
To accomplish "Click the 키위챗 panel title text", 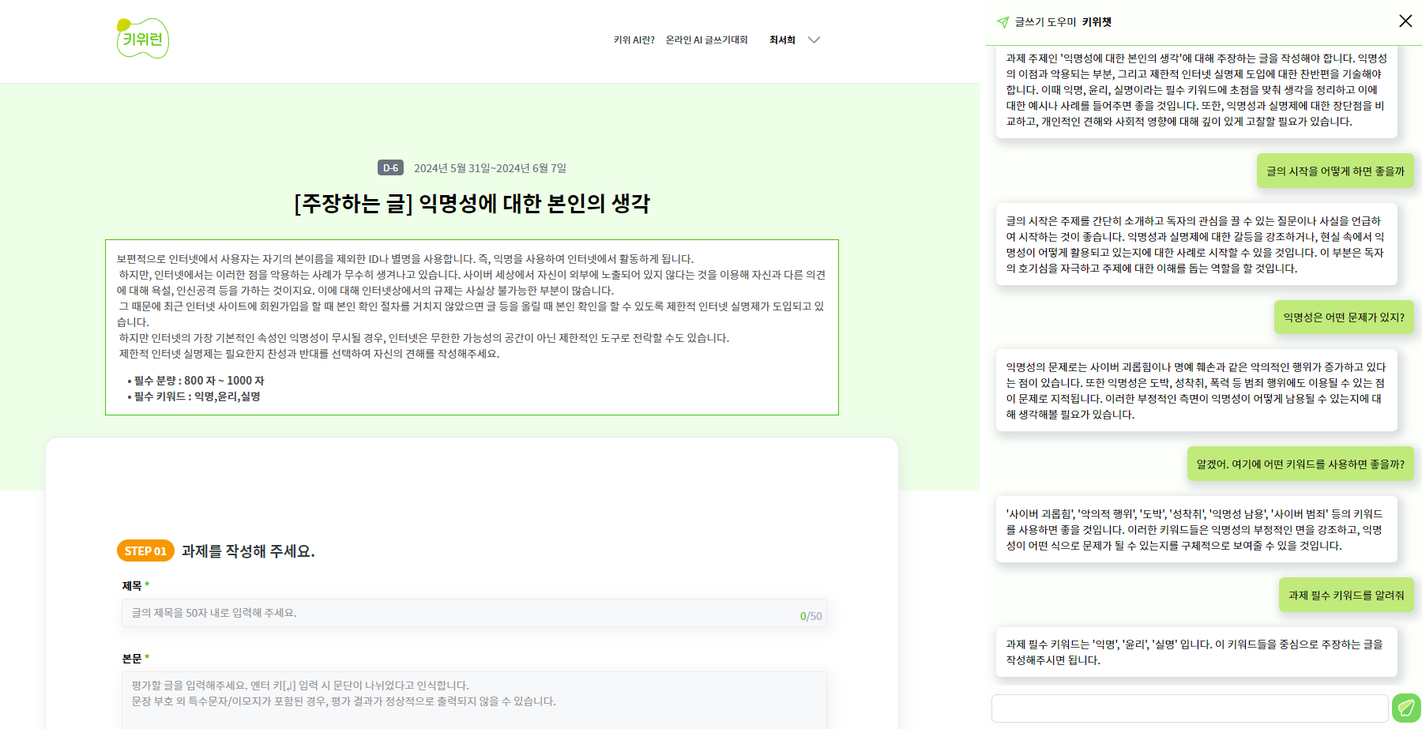I will [1097, 22].
